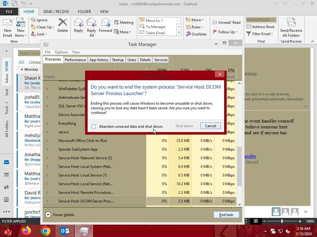Expand the Outlook folder pane arrow
Viewport: 317px width, 237px height.
coord(7,51)
